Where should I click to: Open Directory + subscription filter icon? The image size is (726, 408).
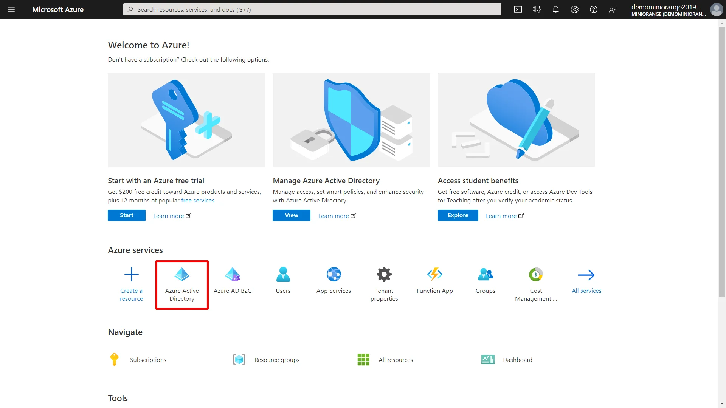click(537, 9)
